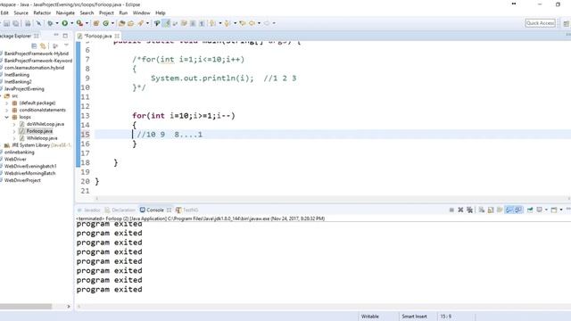Viewport: 571px width, 321px height.
Task: Open the Package Explorer View Menu triangle
Action: tap(66, 45)
